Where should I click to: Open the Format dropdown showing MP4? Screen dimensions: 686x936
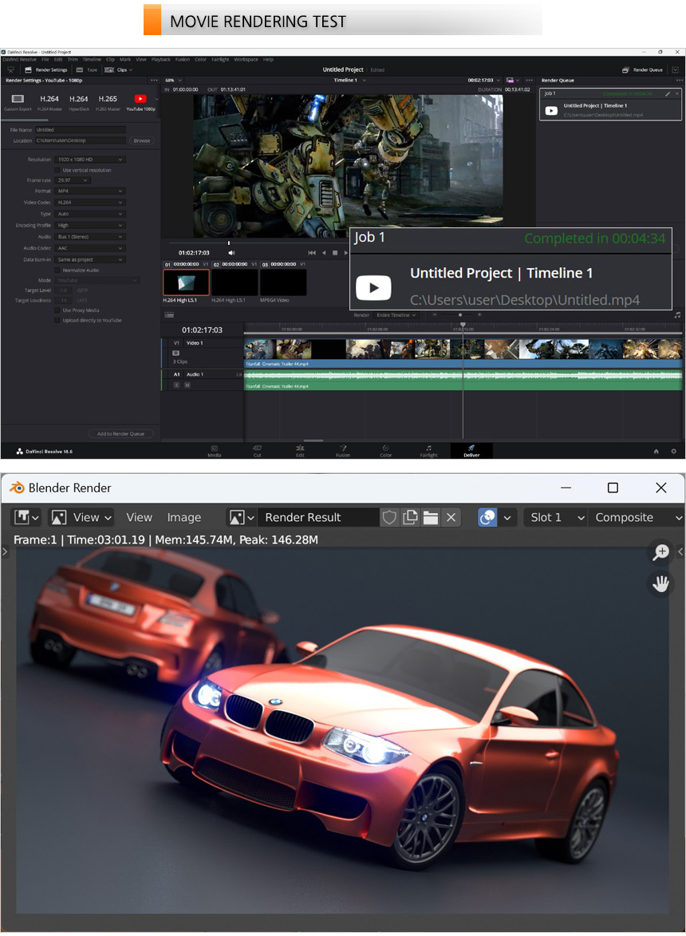pyautogui.click(x=90, y=191)
